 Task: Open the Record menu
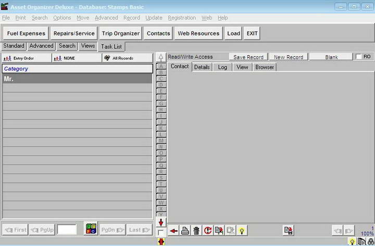tap(132, 18)
